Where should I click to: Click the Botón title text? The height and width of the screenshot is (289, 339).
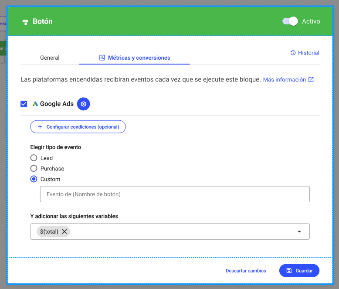tap(43, 21)
